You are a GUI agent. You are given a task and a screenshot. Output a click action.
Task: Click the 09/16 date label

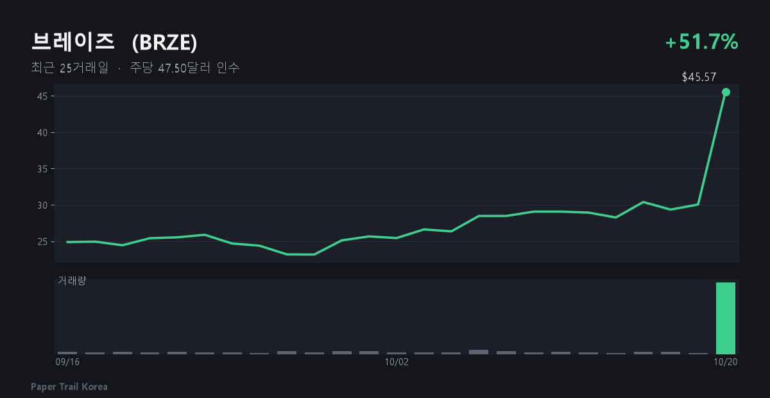pyautogui.click(x=68, y=362)
